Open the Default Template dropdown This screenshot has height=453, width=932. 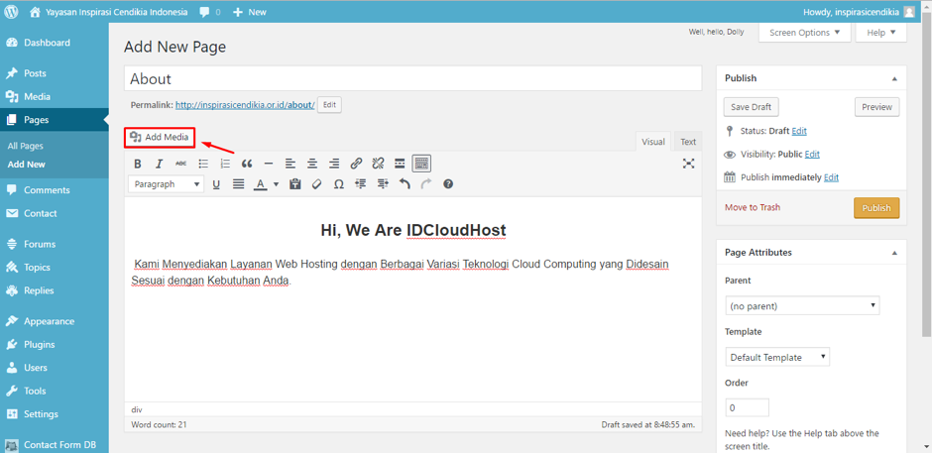coord(777,357)
